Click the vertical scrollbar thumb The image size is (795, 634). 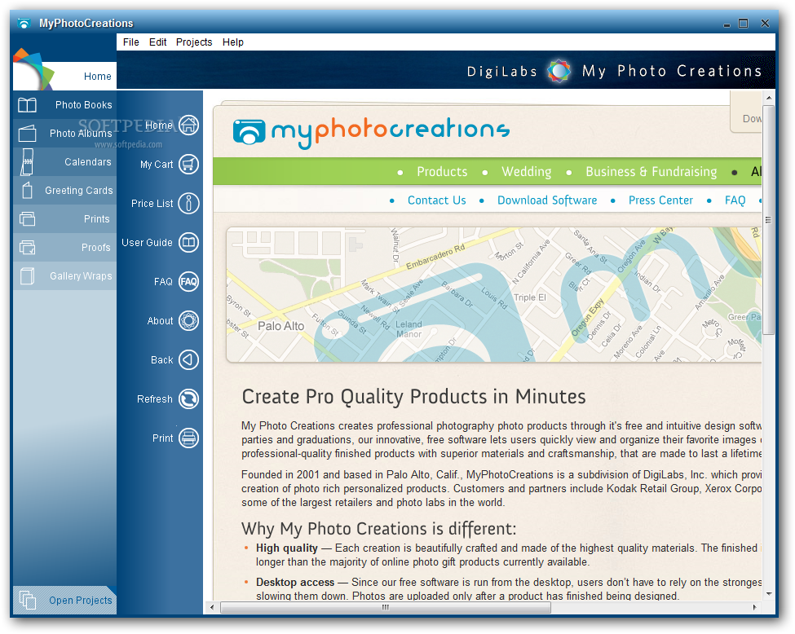[769, 220]
